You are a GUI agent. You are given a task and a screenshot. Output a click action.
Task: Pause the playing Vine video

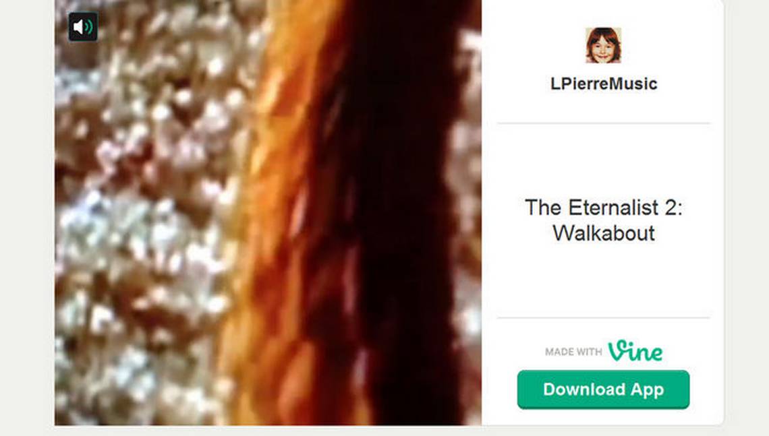(x=268, y=213)
